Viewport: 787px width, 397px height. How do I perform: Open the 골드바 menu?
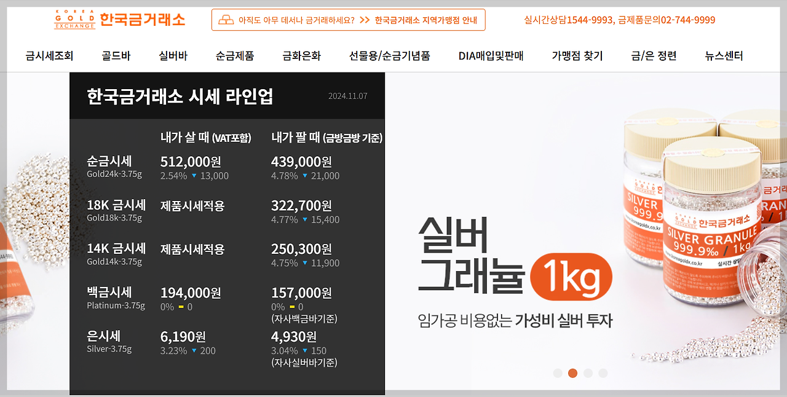(116, 56)
